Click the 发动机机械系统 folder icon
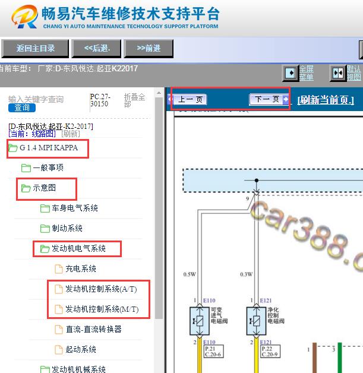Viewport: 363px width, 373px height. [45, 369]
